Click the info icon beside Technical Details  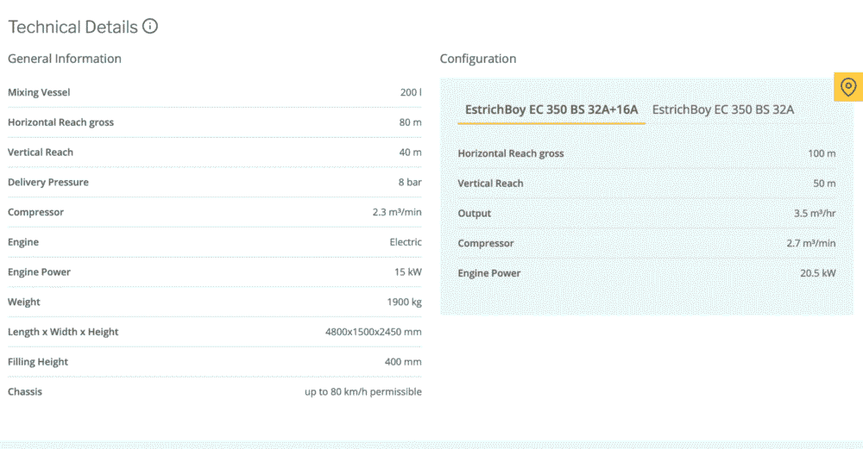pyautogui.click(x=149, y=26)
